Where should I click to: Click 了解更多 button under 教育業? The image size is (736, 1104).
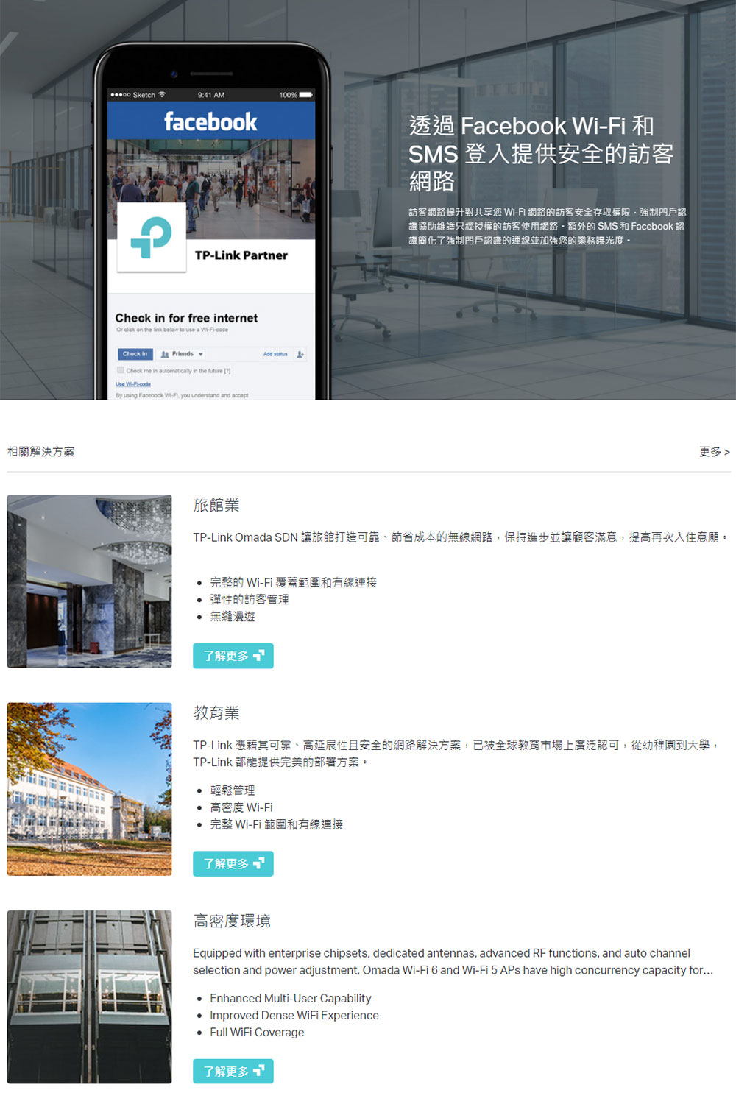[233, 863]
